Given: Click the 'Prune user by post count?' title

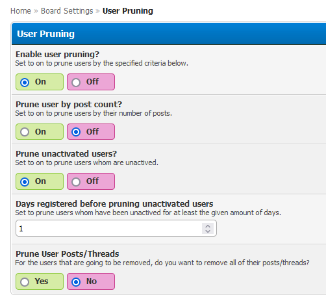Looking at the screenshot, I should coord(69,105).
